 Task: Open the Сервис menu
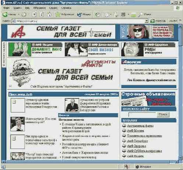pyautogui.click(x=53, y=8)
